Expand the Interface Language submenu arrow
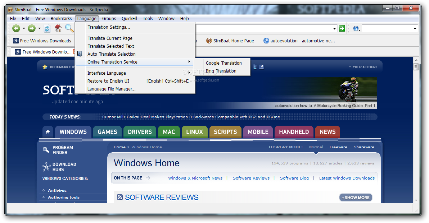Image resolution: width=429 pixels, height=223 pixels. (x=189, y=73)
